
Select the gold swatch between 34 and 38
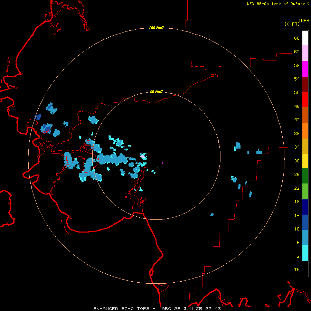(x=305, y=146)
